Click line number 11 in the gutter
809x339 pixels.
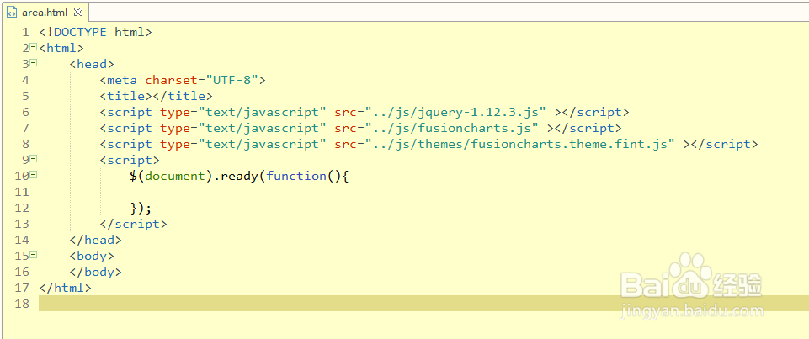pyautogui.click(x=22, y=192)
